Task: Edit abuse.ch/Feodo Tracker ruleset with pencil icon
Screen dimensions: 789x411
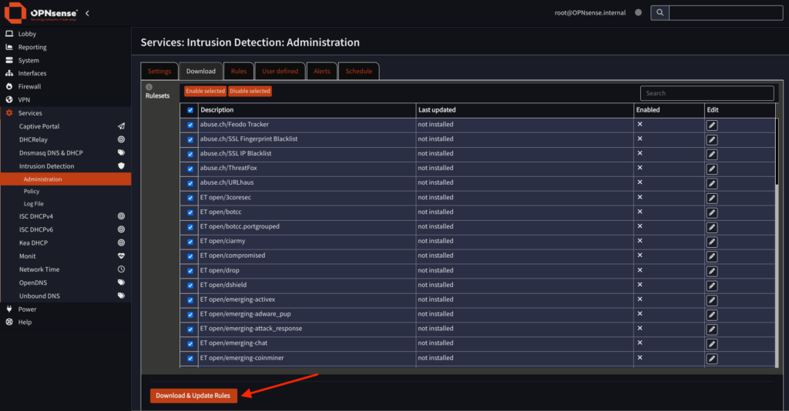Action: click(x=711, y=125)
